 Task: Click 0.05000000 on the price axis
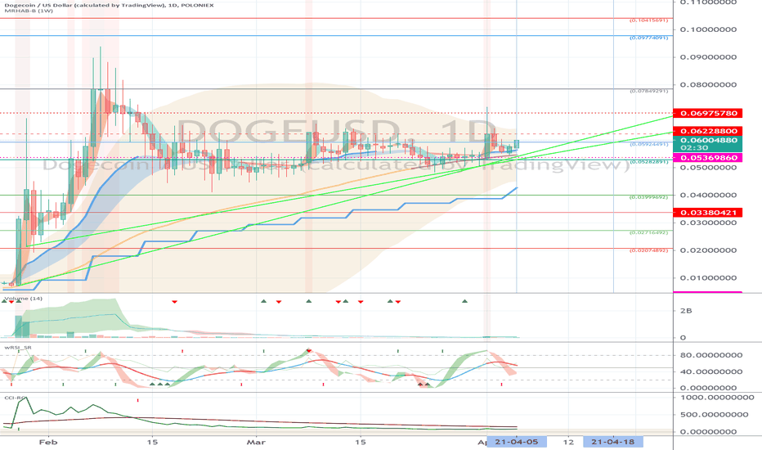tap(708, 168)
